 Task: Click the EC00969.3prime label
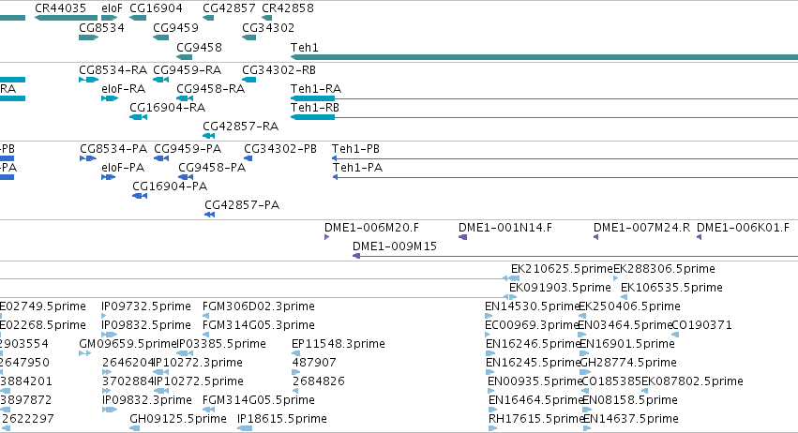pyautogui.click(x=532, y=324)
